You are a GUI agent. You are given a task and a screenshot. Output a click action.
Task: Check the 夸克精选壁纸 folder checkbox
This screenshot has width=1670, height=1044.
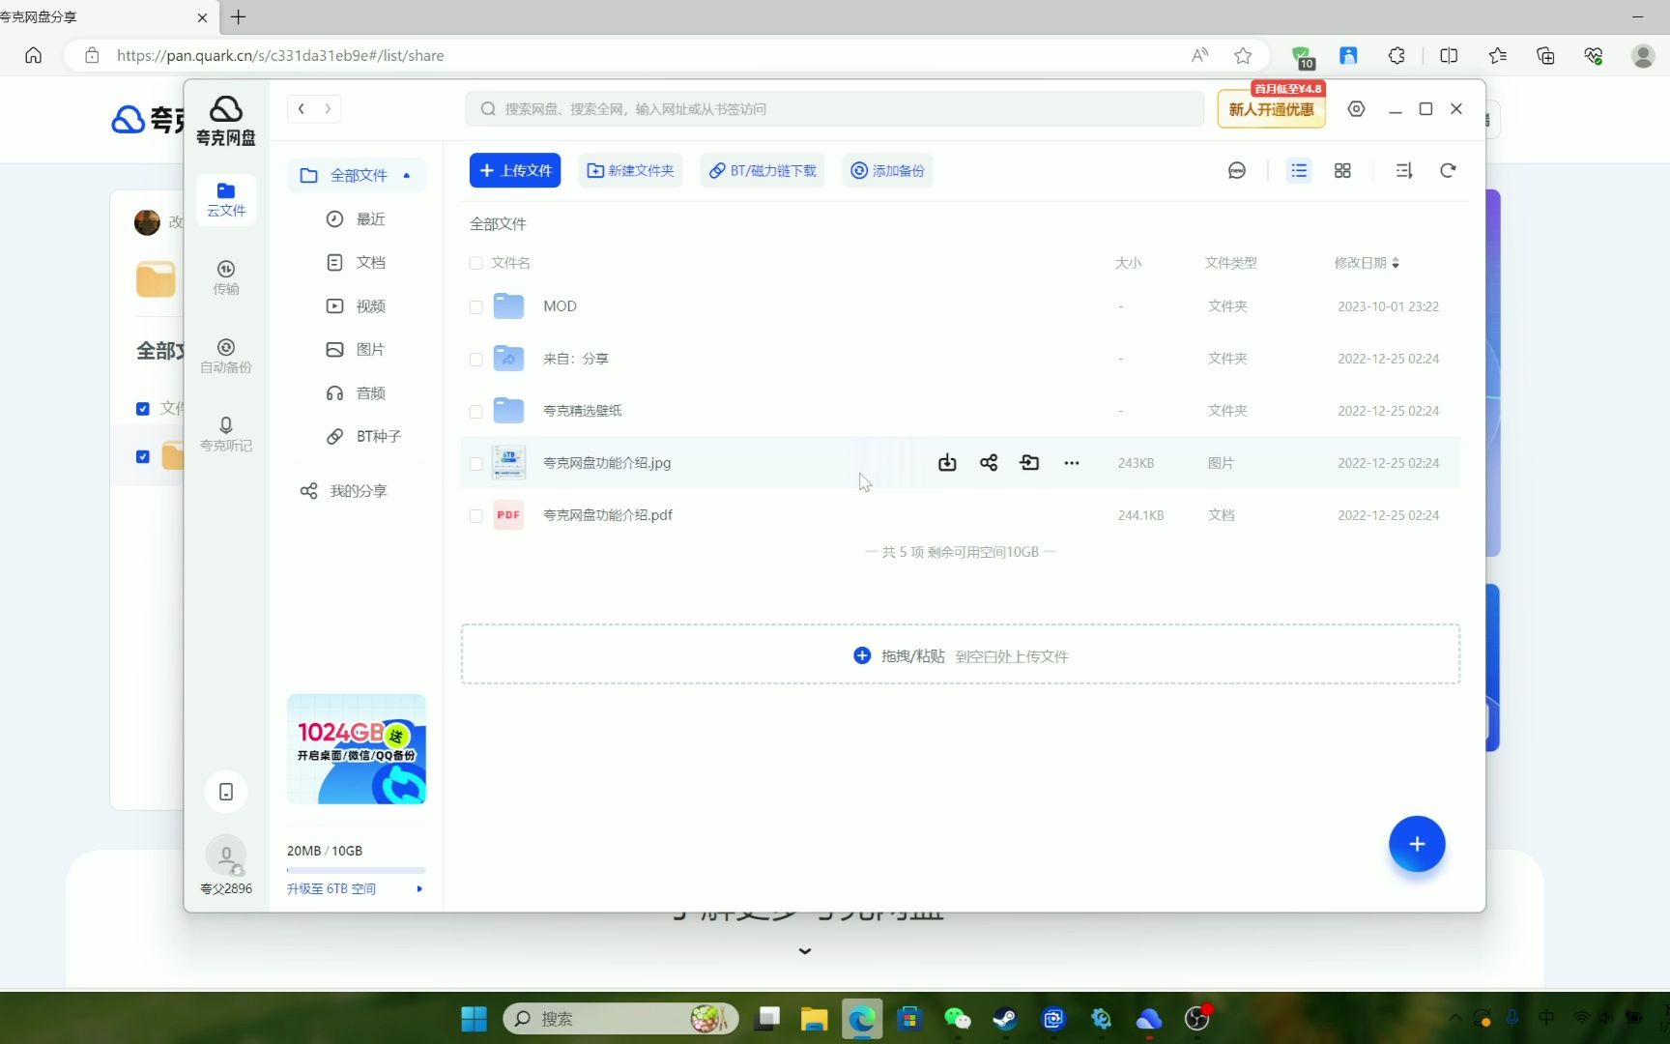[x=475, y=411]
